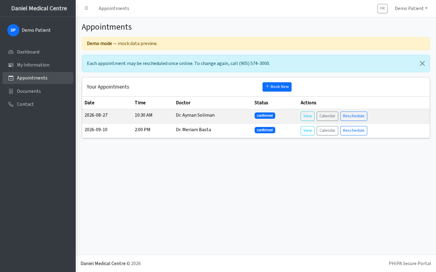Reschedule the Dr. Meriam Basta appointment
Screen dimensions: 436x272
(354, 131)
